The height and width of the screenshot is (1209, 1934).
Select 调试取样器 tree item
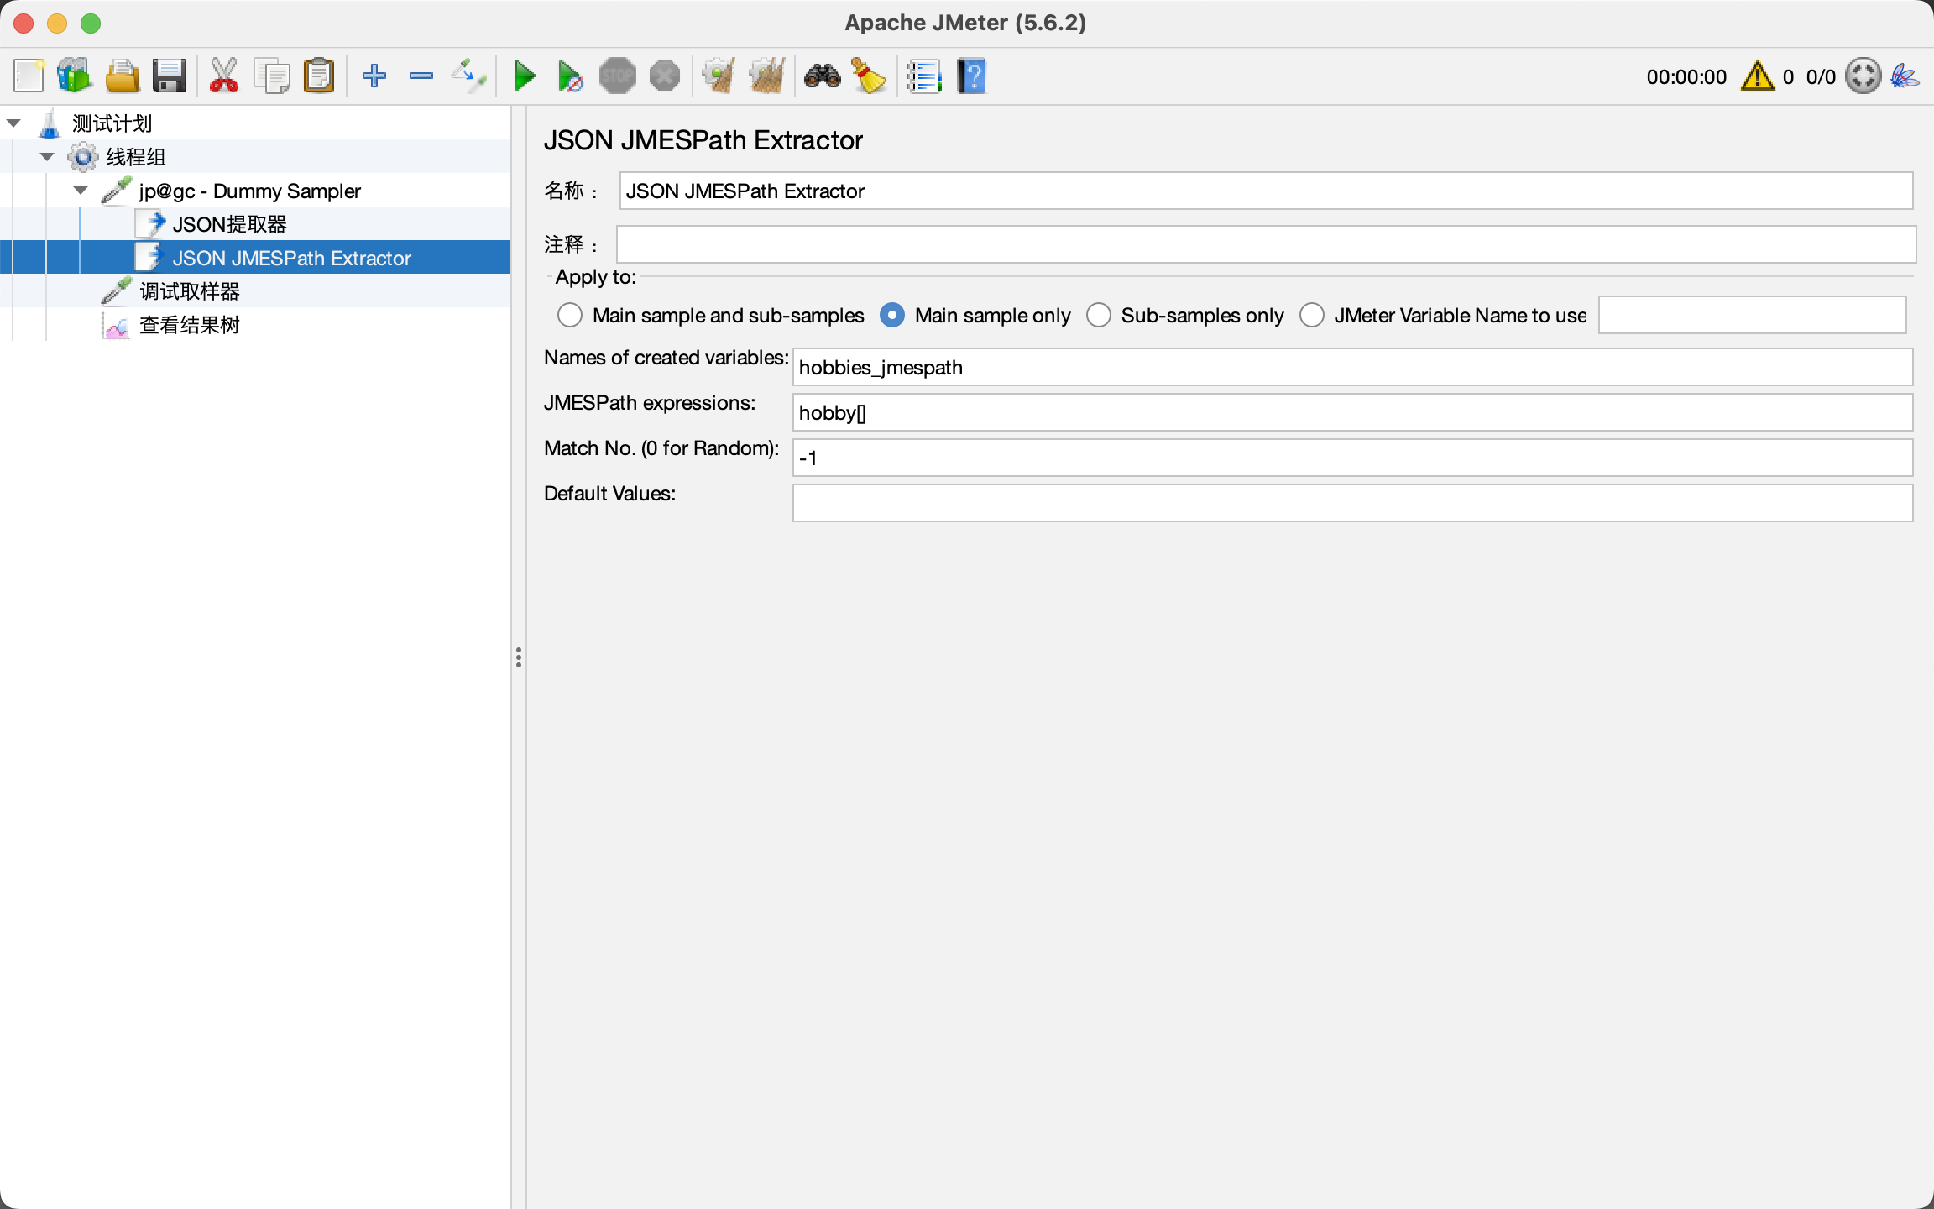point(189,291)
